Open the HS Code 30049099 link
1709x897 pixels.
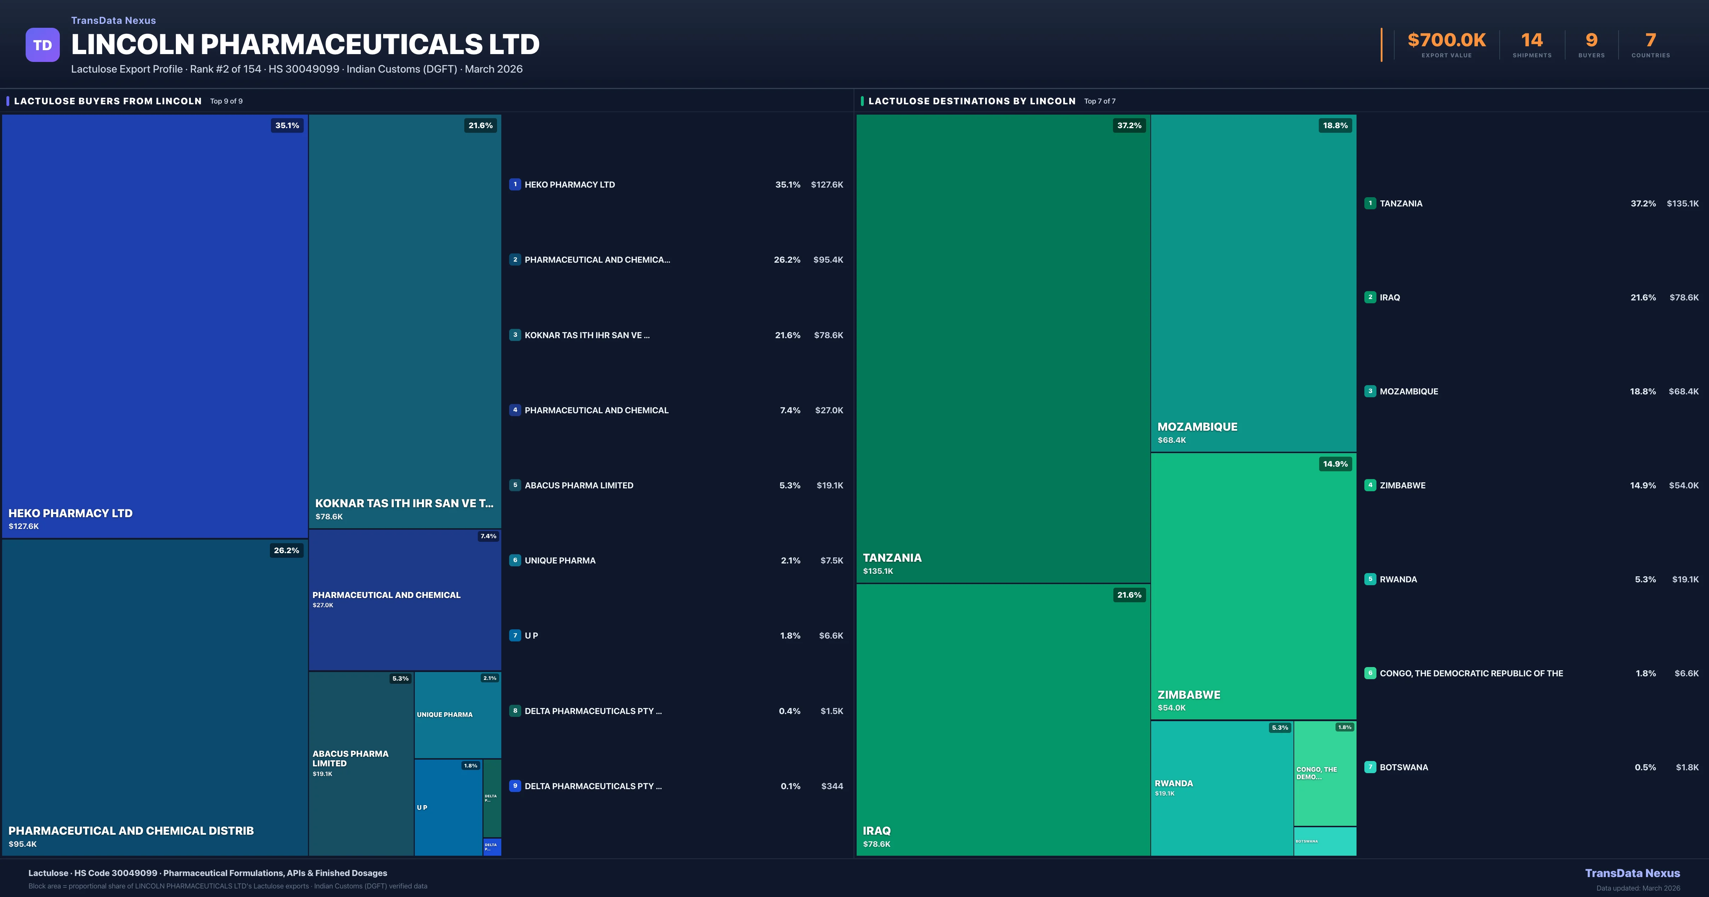116,873
